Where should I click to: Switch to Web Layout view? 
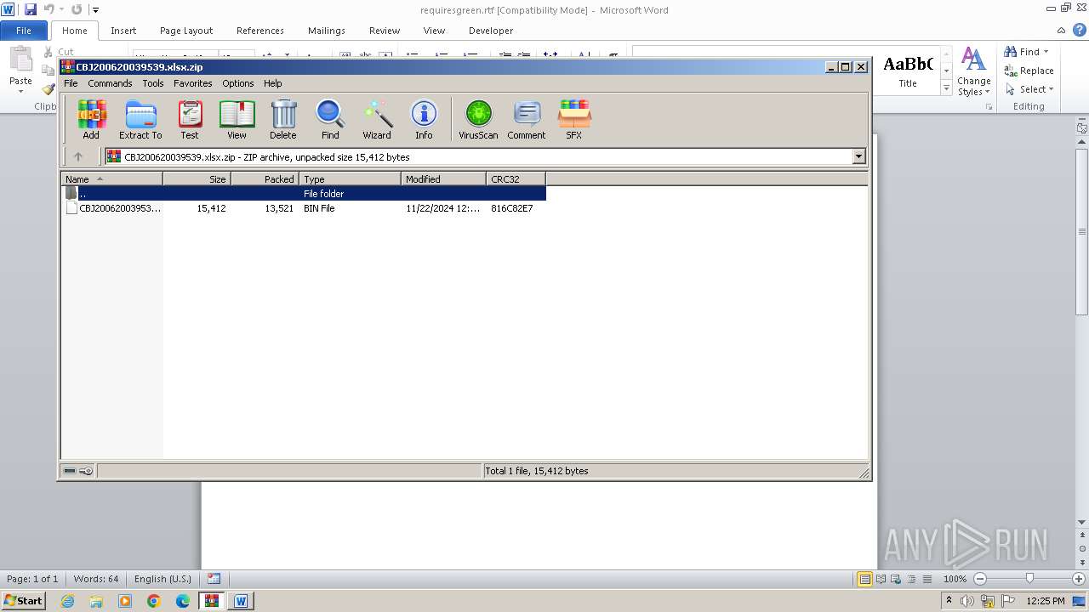click(x=895, y=579)
